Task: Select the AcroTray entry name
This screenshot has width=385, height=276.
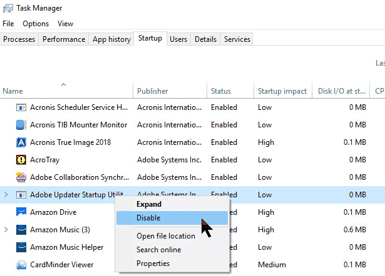Action: (44, 160)
